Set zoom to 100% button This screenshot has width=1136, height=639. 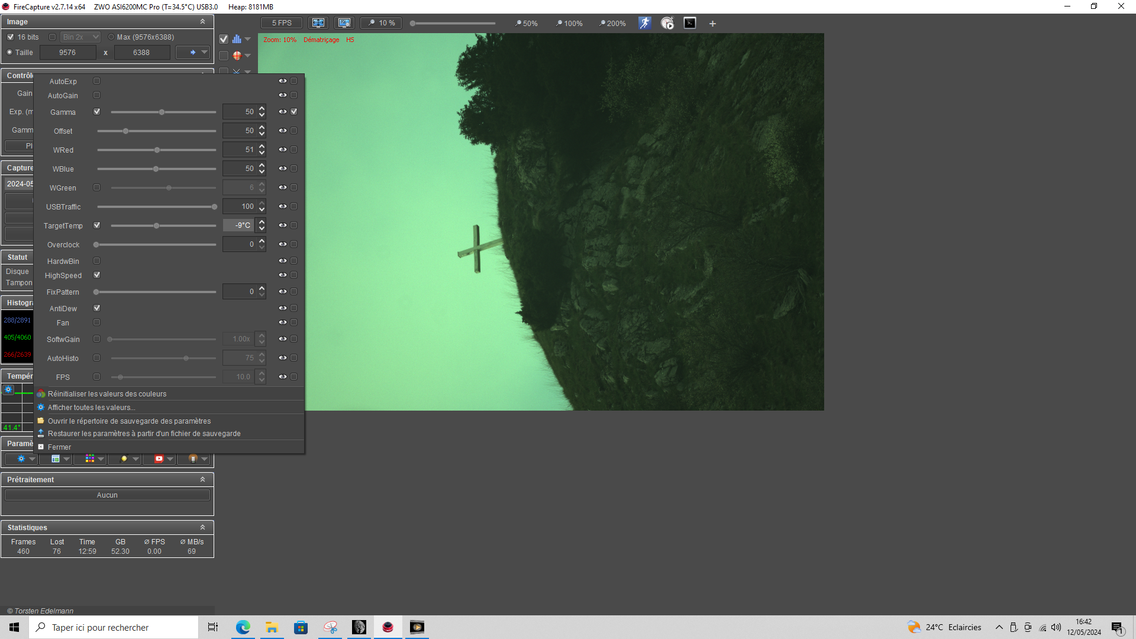click(x=569, y=24)
